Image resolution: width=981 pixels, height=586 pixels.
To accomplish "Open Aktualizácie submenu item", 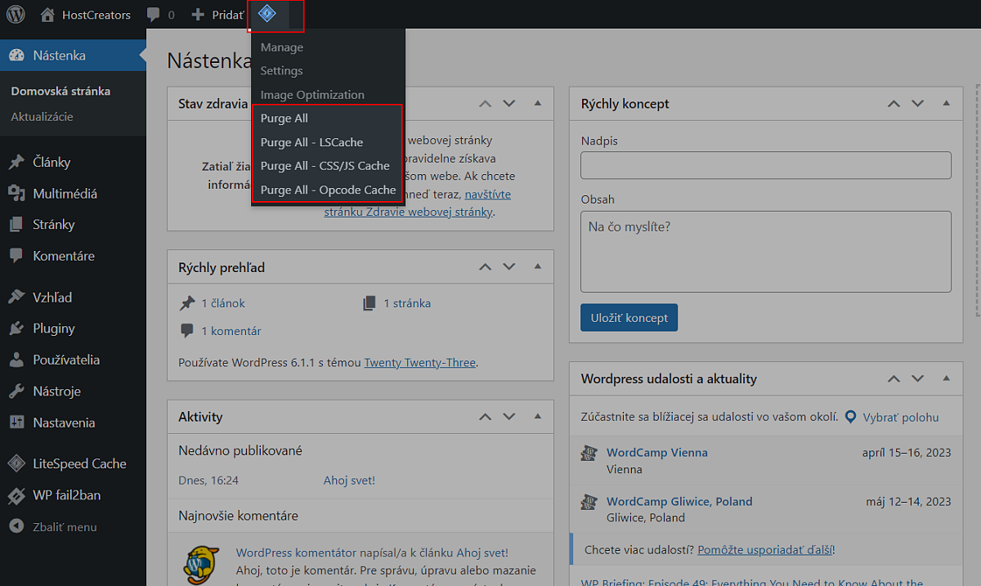I will point(42,117).
